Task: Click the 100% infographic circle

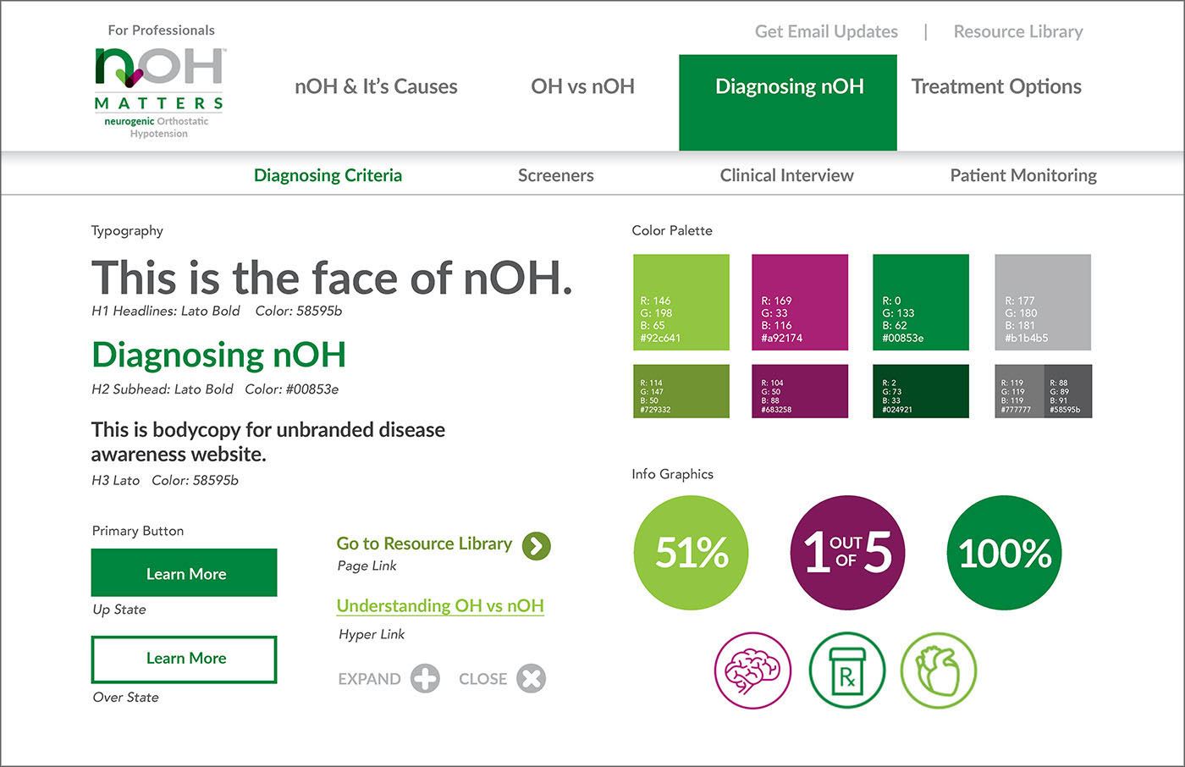Action: click(1005, 553)
